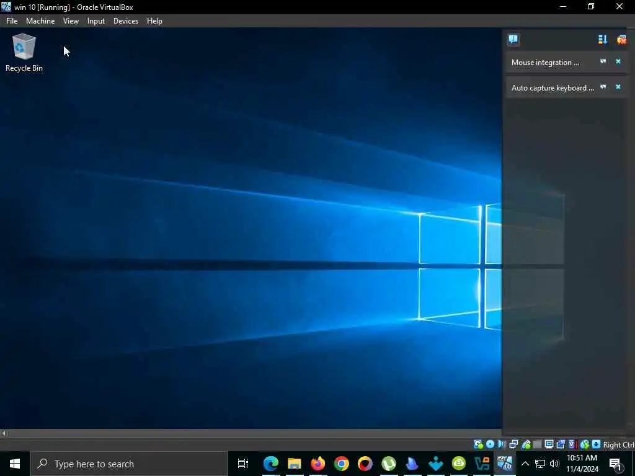Launch Microsoft Edge from the taskbar
Screen dimensions: 635x476
click(271, 464)
